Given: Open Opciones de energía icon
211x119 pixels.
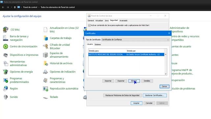Looking at the screenshot, I should [x=6, y=72].
